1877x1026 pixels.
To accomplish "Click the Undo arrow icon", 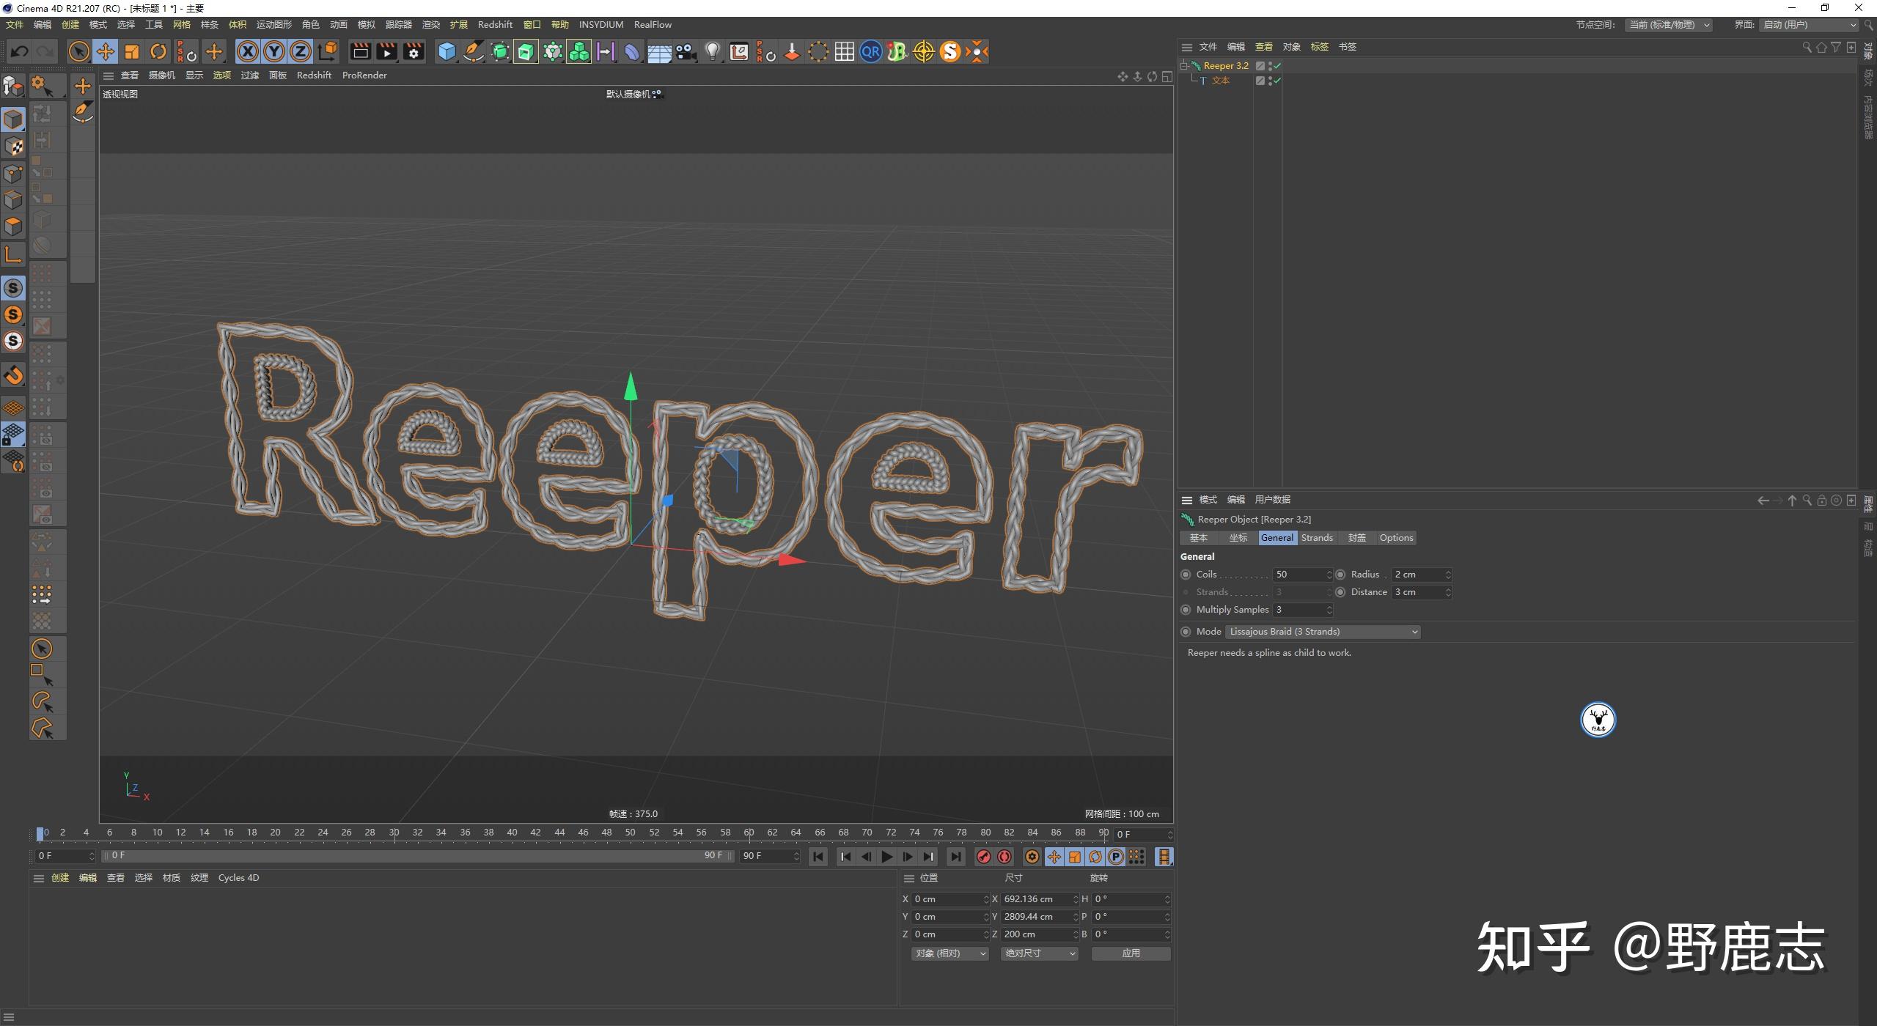I will pyautogui.click(x=20, y=51).
